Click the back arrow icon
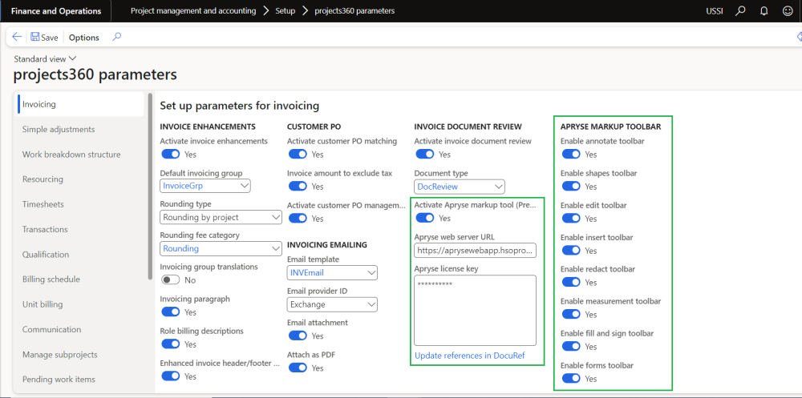The image size is (802, 398). tap(17, 37)
